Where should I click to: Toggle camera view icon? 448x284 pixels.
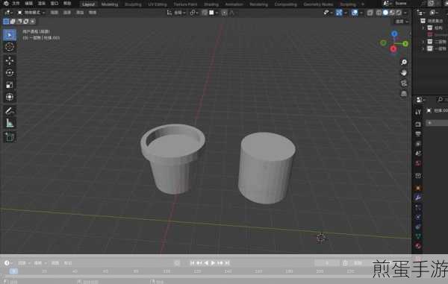(404, 83)
